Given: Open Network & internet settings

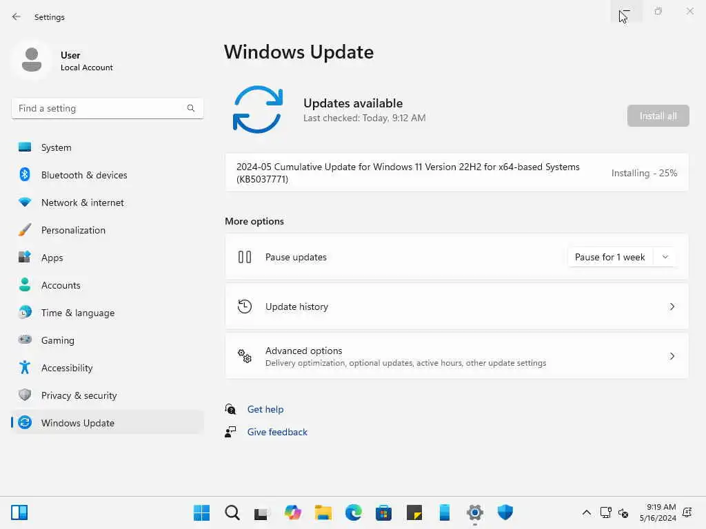Looking at the screenshot, I should point(107,203).
